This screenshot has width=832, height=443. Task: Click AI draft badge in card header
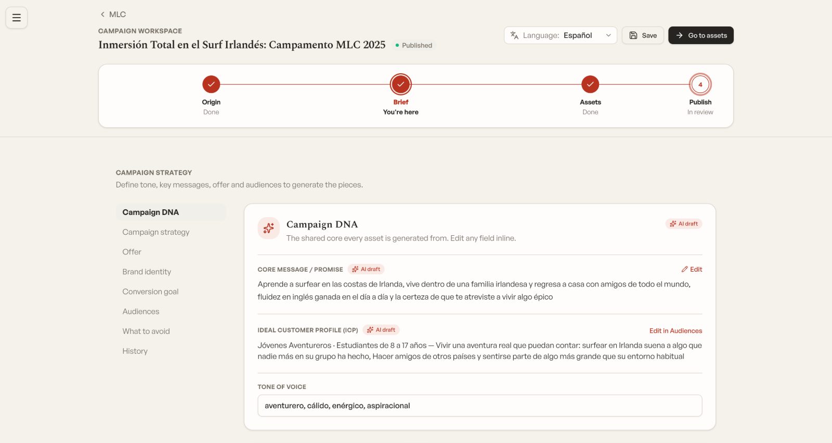tap(684, 224)
